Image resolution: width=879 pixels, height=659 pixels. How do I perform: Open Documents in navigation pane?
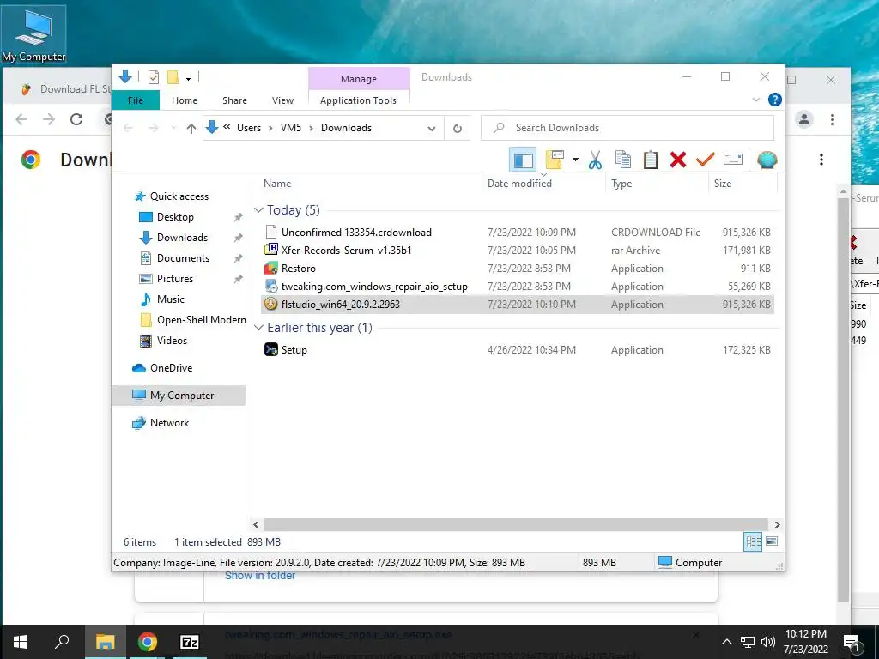pos(183,258)
